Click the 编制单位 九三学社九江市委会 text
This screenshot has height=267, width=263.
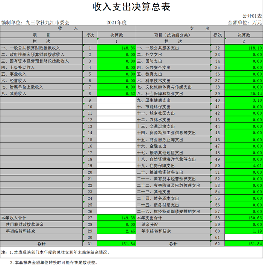pyautogui.click(x=36, y=22)
